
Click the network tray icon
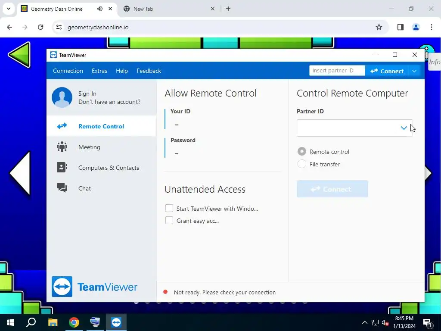pos(375,322)
